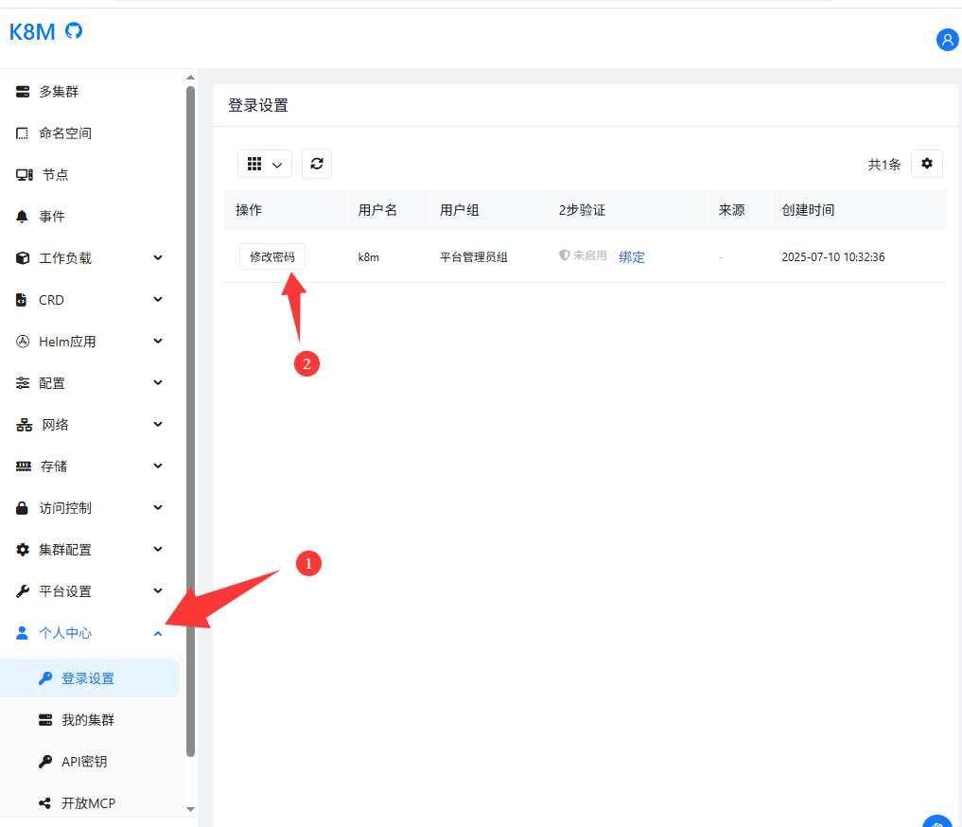Open table settings gear button
The height and width of the screenshot is (827, 962).
click(926, 164)
